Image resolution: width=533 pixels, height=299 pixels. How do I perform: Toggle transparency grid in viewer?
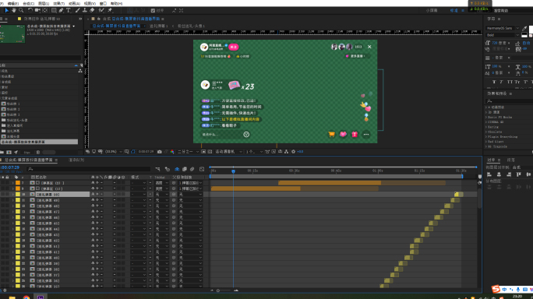point(210,152)
